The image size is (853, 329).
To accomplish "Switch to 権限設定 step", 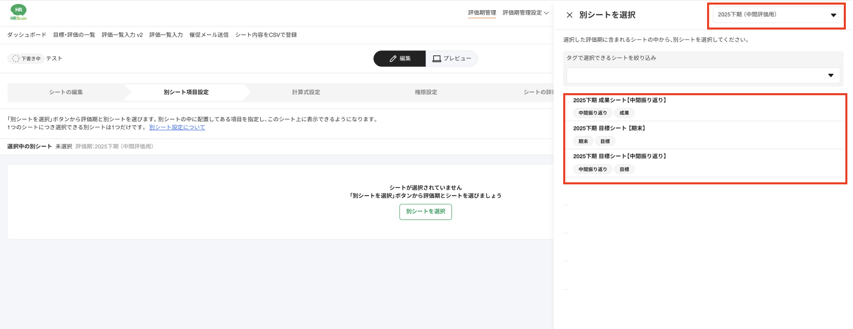I will click(426, 92).
